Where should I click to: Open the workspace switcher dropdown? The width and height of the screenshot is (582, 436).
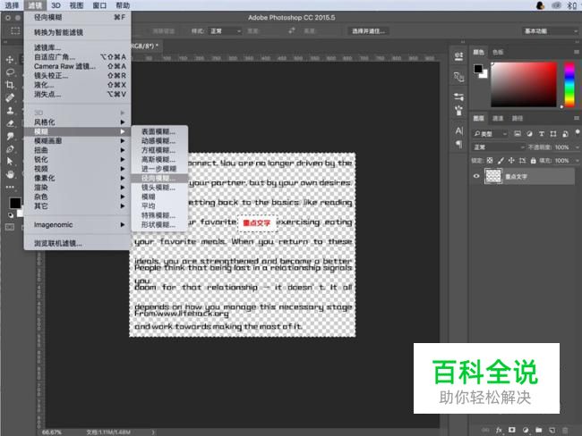[550, 31]
